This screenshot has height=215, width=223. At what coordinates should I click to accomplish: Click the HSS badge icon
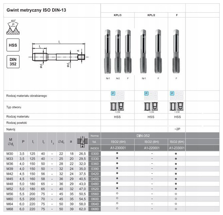13,45
